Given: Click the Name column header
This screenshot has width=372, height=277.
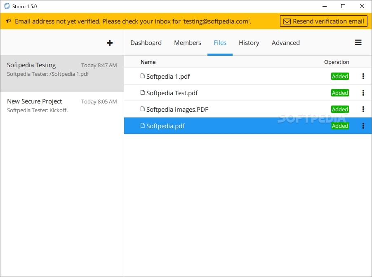Looking at the screenshot, I should (148, 62).
